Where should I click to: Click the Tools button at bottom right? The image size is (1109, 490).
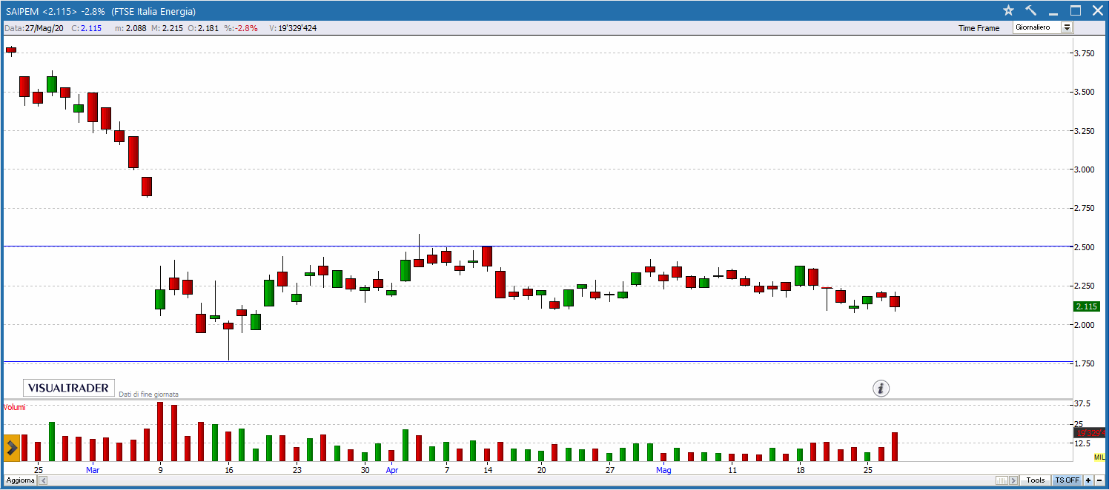point(1036,480)
